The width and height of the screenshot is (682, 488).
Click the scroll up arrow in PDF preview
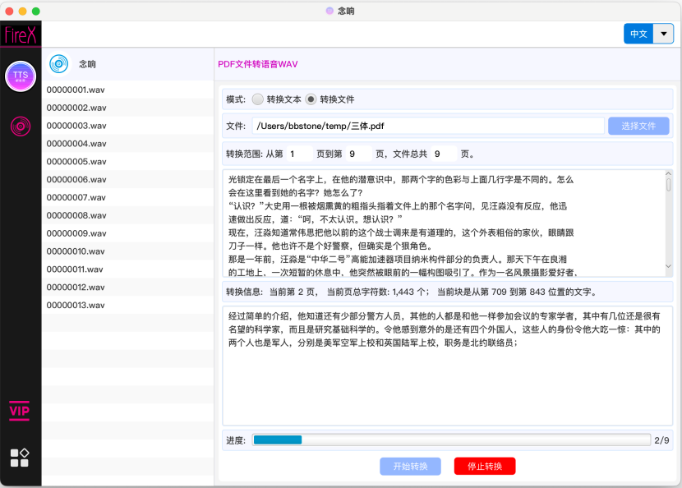pos(669,174)
